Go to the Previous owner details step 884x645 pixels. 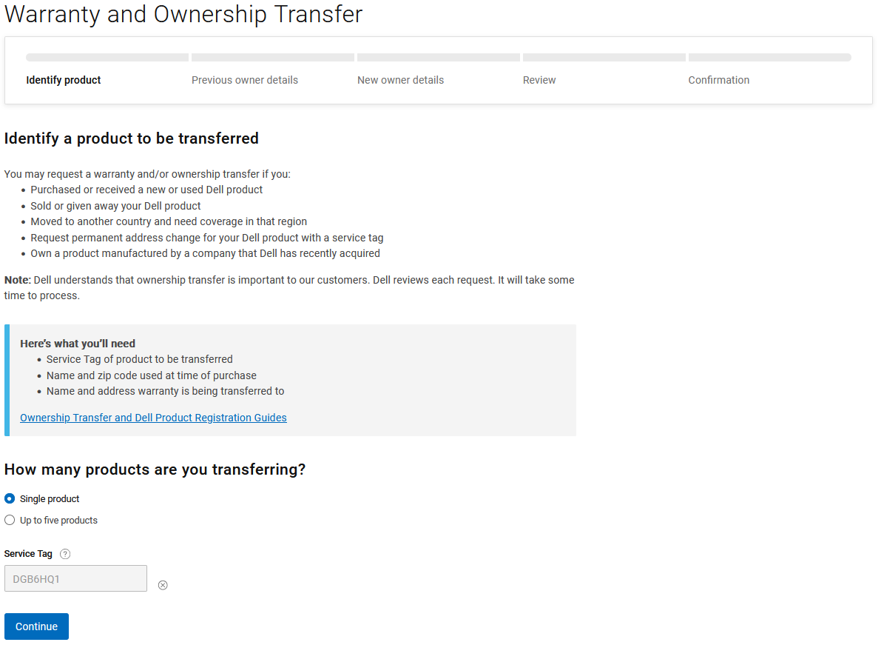pyautogui.click(x=245, y=80)
